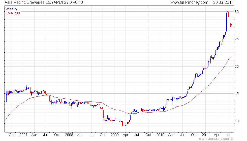Click the 27.6 last price value
This screenshot has height=141, width=247.
pos(68,2)
